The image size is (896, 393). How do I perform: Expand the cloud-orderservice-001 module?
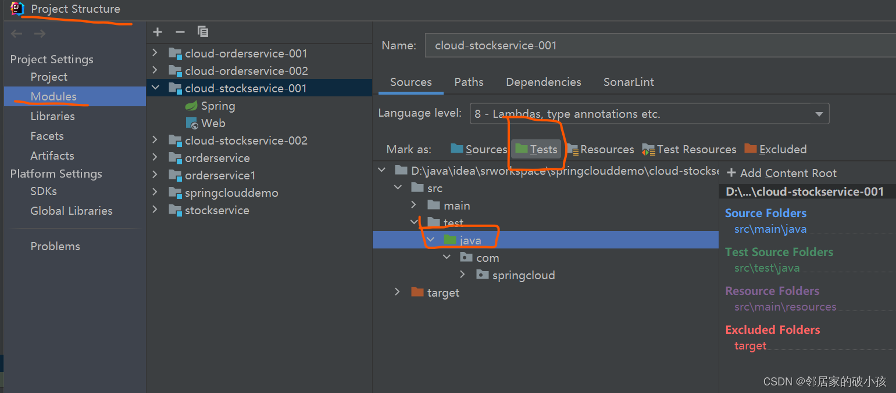[155, 53]
